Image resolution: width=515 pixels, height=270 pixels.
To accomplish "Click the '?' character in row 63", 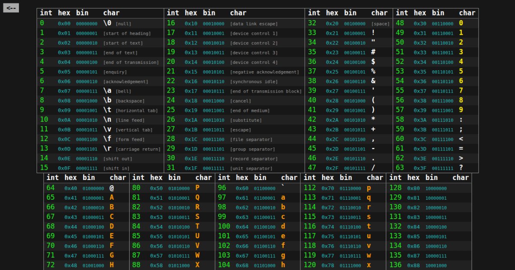I will (x=461, y=168).
